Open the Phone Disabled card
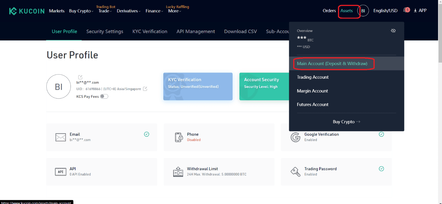This screenshot has height=204, width=442. (219, 137)
